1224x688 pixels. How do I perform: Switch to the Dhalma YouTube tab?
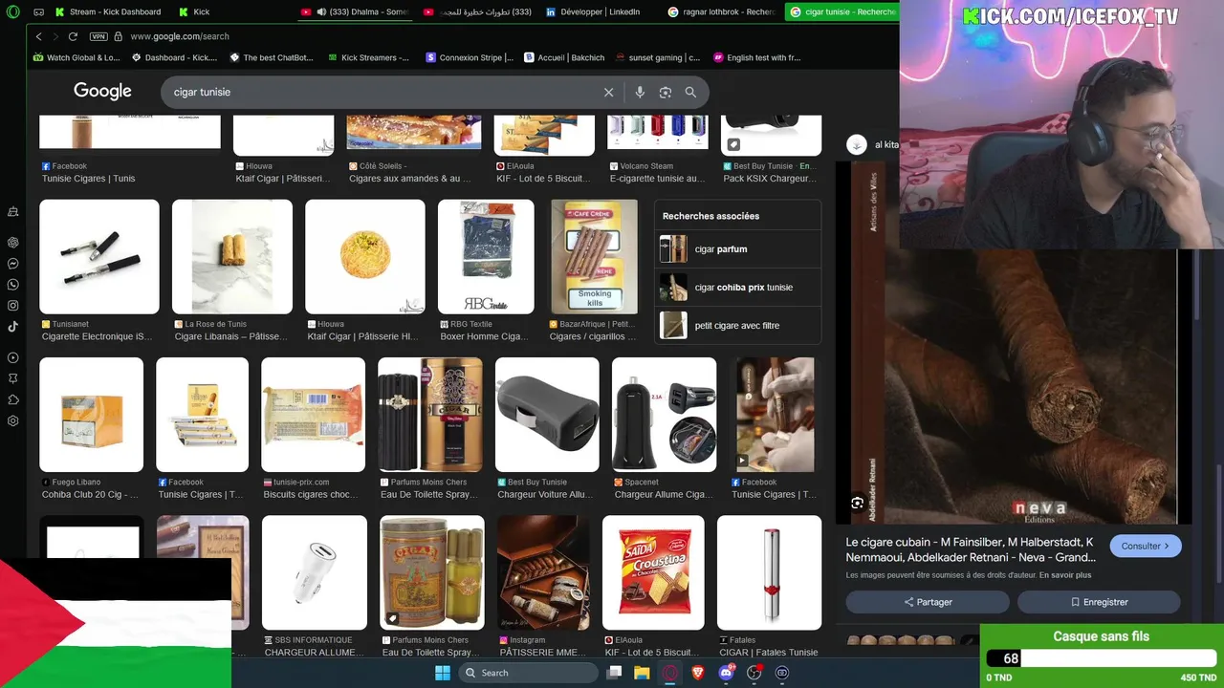[x=354, y=12]
